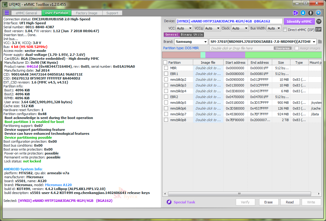Click the partition table horizontal scrollbar thumb
Viewport: 326px width, 221px height.
[x=239, y=194]
